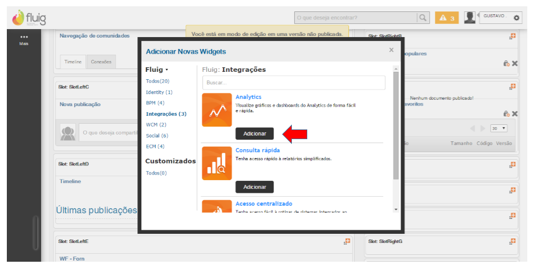Select the Integrações (3) category
The width and height of the screenshot is (533, 268).
[x=166, y=114]
